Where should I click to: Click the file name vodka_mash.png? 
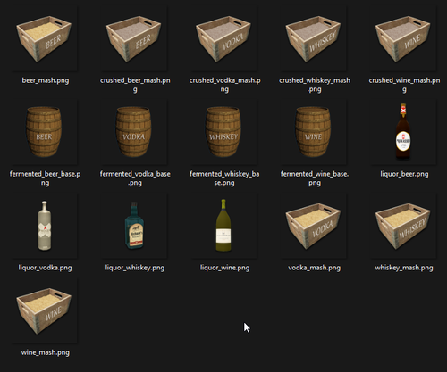point(314,268)
